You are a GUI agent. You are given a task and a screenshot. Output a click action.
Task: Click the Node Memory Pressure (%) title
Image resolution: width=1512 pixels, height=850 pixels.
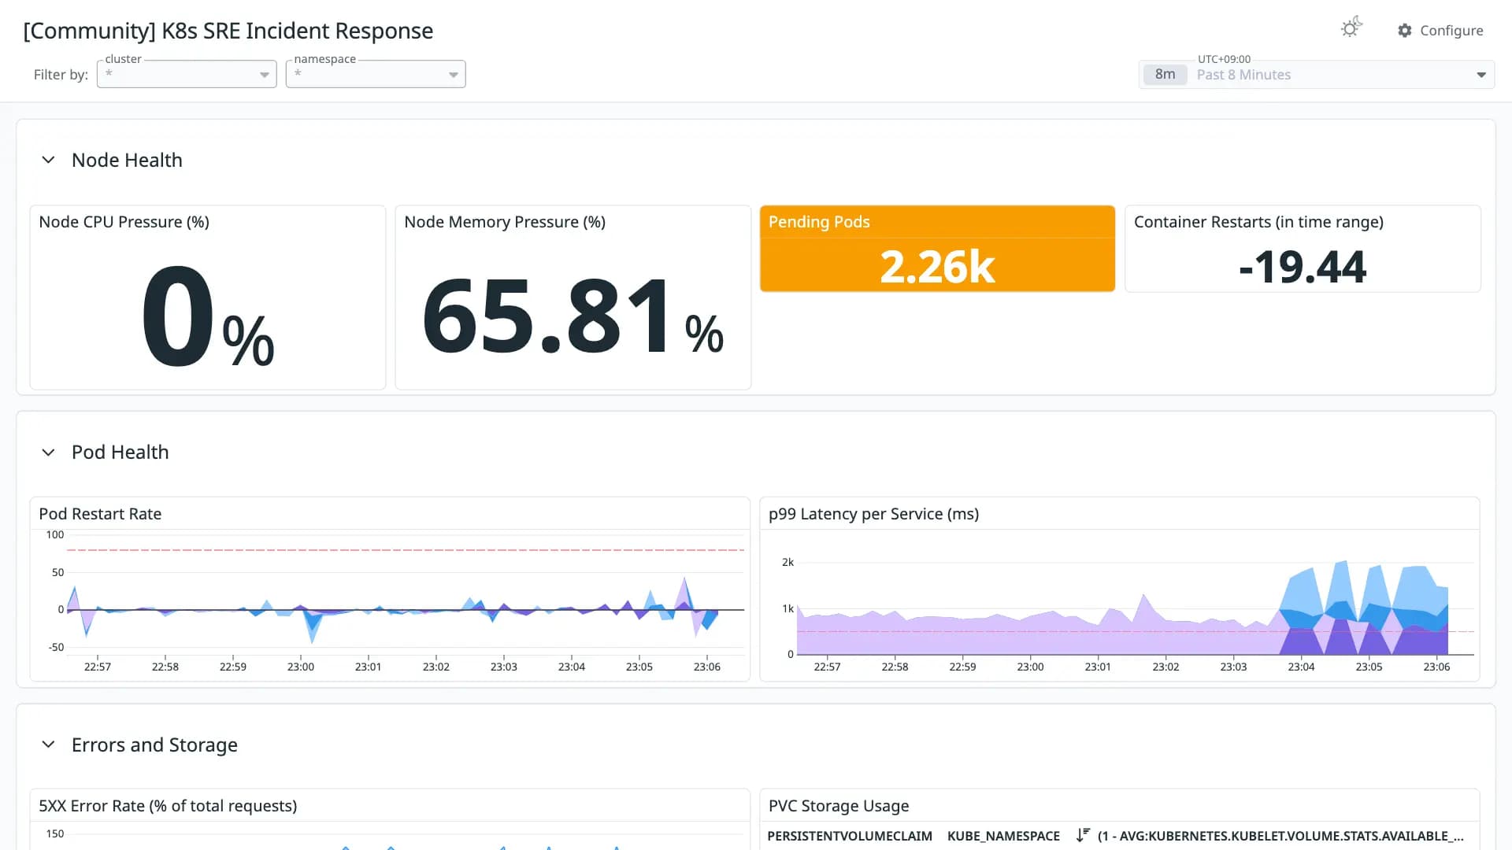point(505,222)
